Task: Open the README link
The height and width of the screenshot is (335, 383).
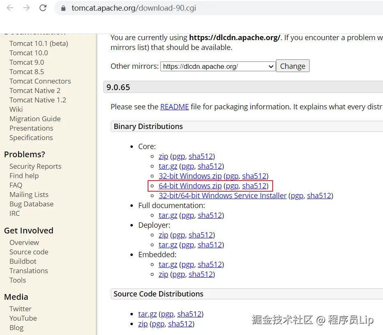Action: (x=174, y=106)
